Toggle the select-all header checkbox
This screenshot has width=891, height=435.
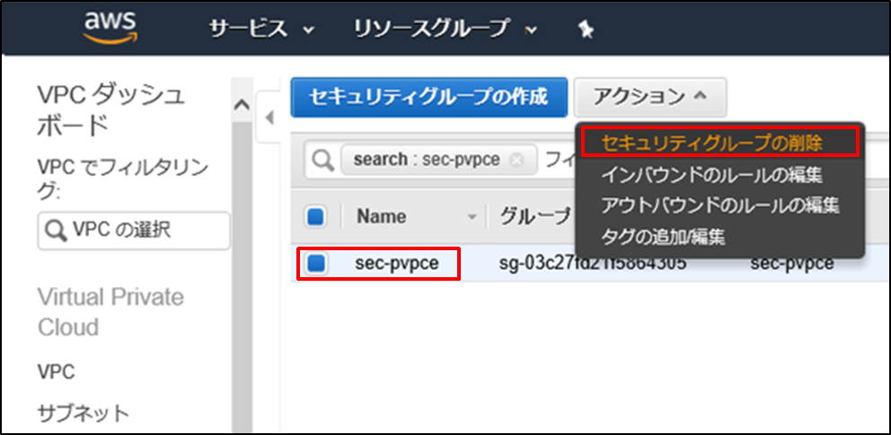pos(316,217)
